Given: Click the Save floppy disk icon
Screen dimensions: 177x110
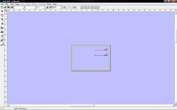Looking at the screenshot, I should pyautogui.click(x=8, y=7).
